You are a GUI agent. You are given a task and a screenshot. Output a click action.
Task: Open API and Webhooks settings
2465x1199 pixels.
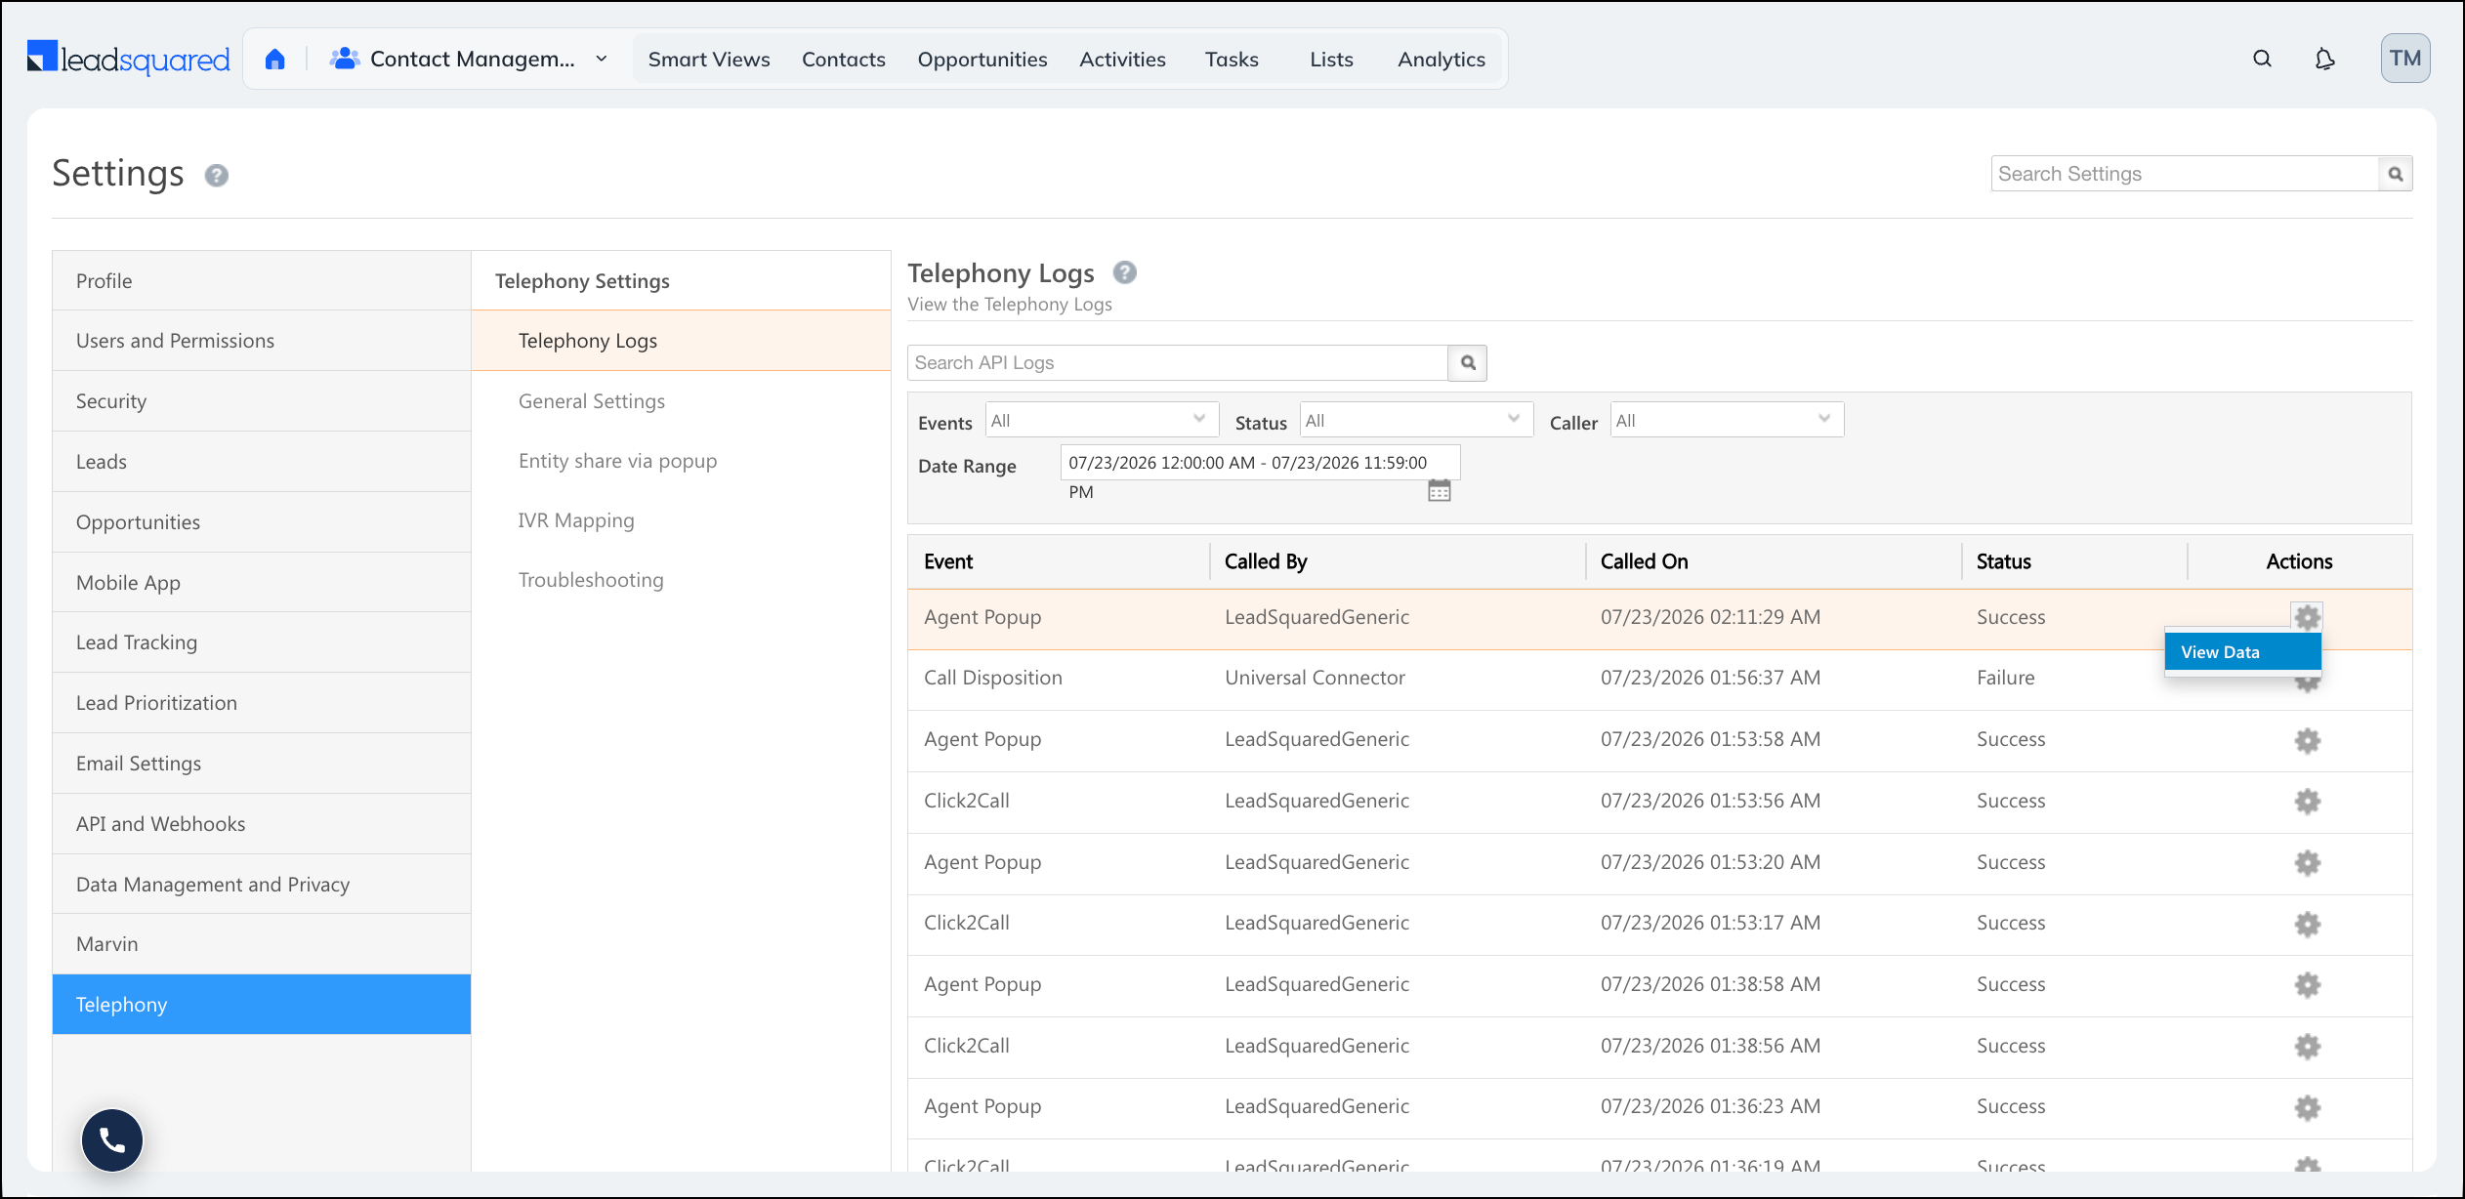(262, 824)
